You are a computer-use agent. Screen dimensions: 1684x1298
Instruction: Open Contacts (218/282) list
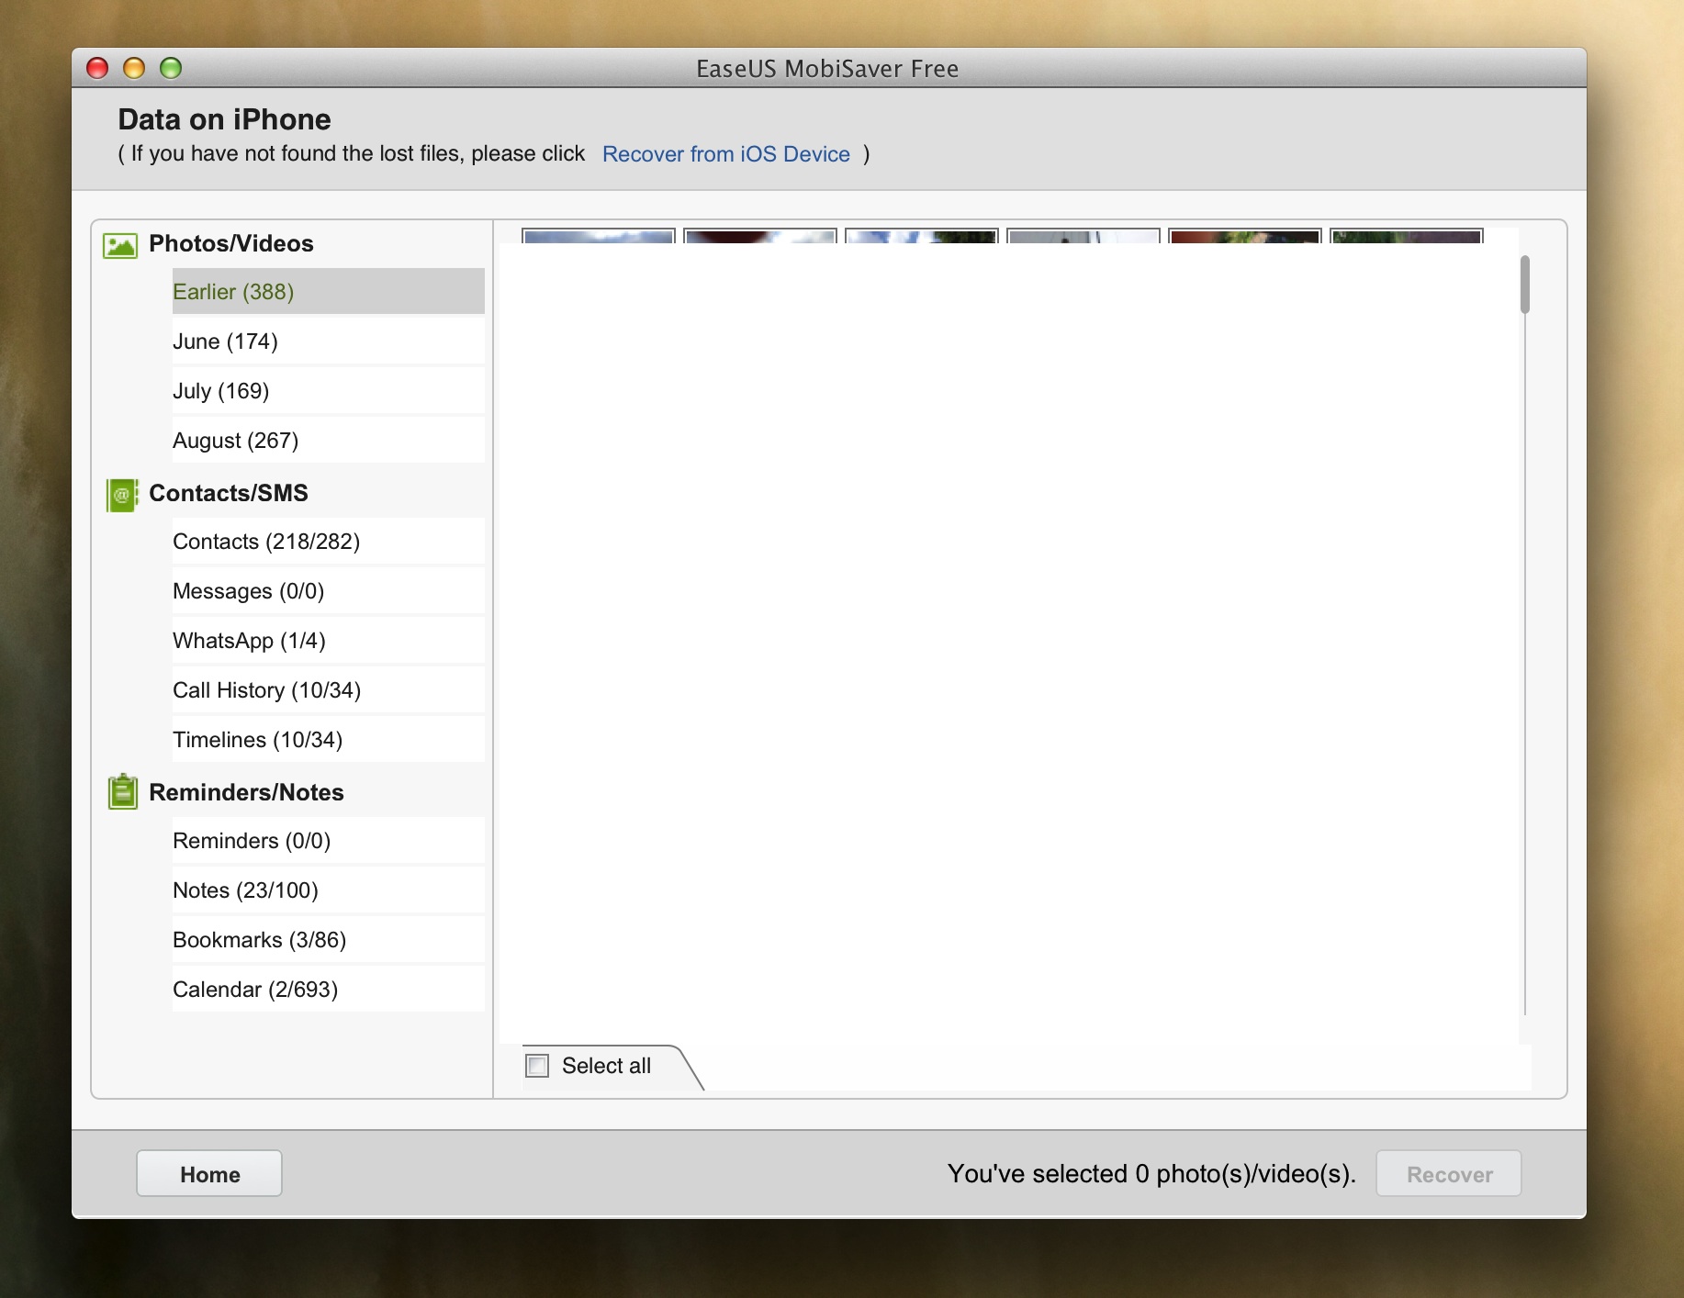point(327,542)
